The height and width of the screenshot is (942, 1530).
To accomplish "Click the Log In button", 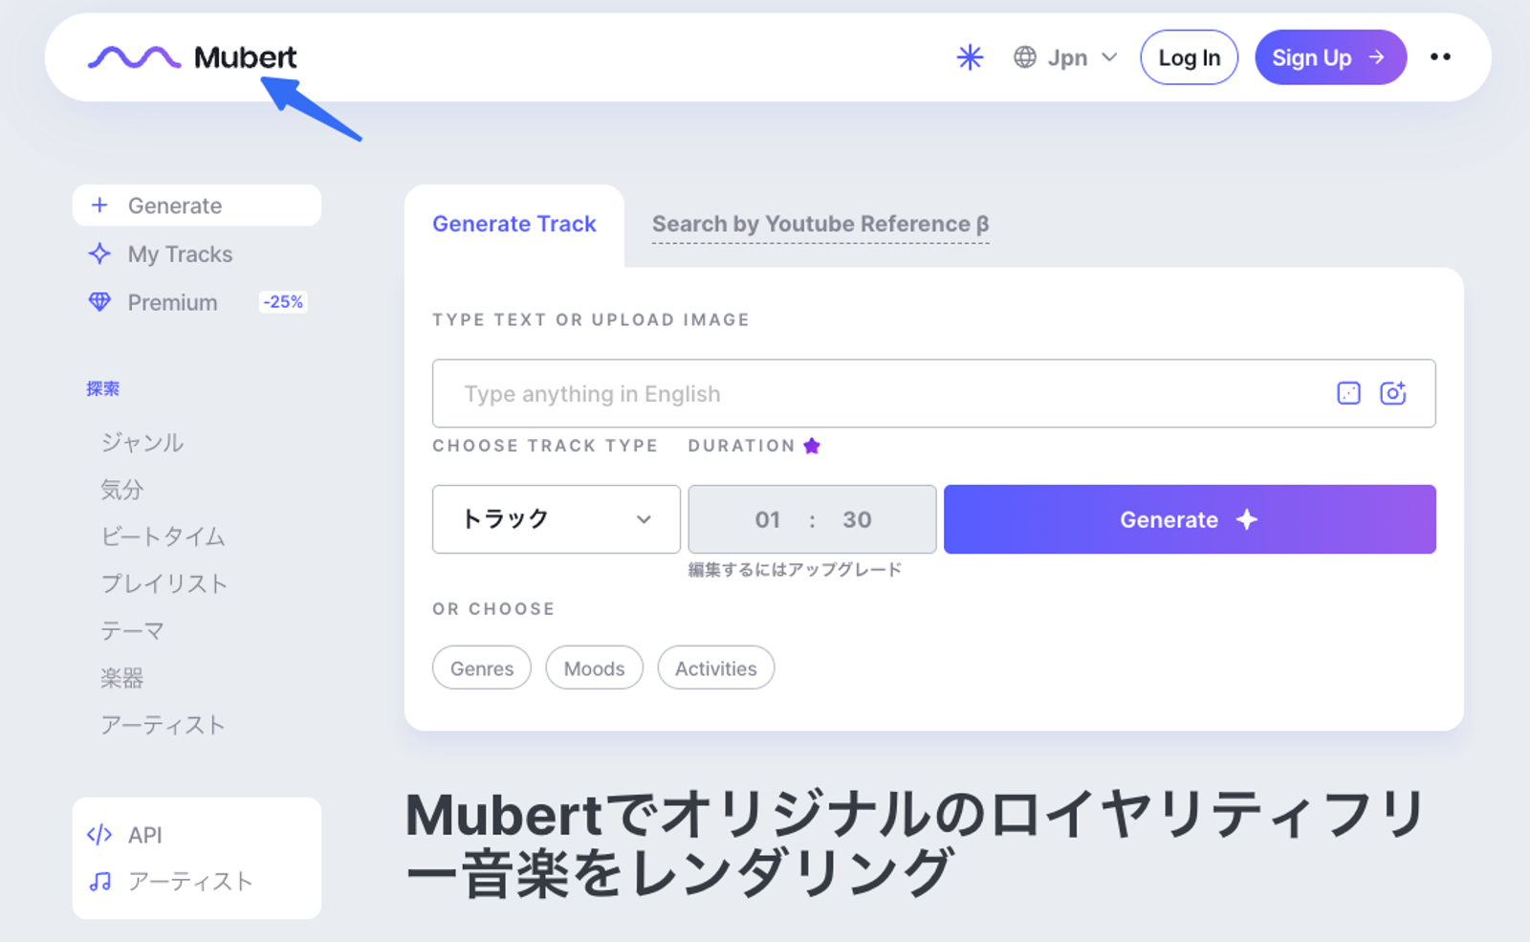I will coord(1189,57).
